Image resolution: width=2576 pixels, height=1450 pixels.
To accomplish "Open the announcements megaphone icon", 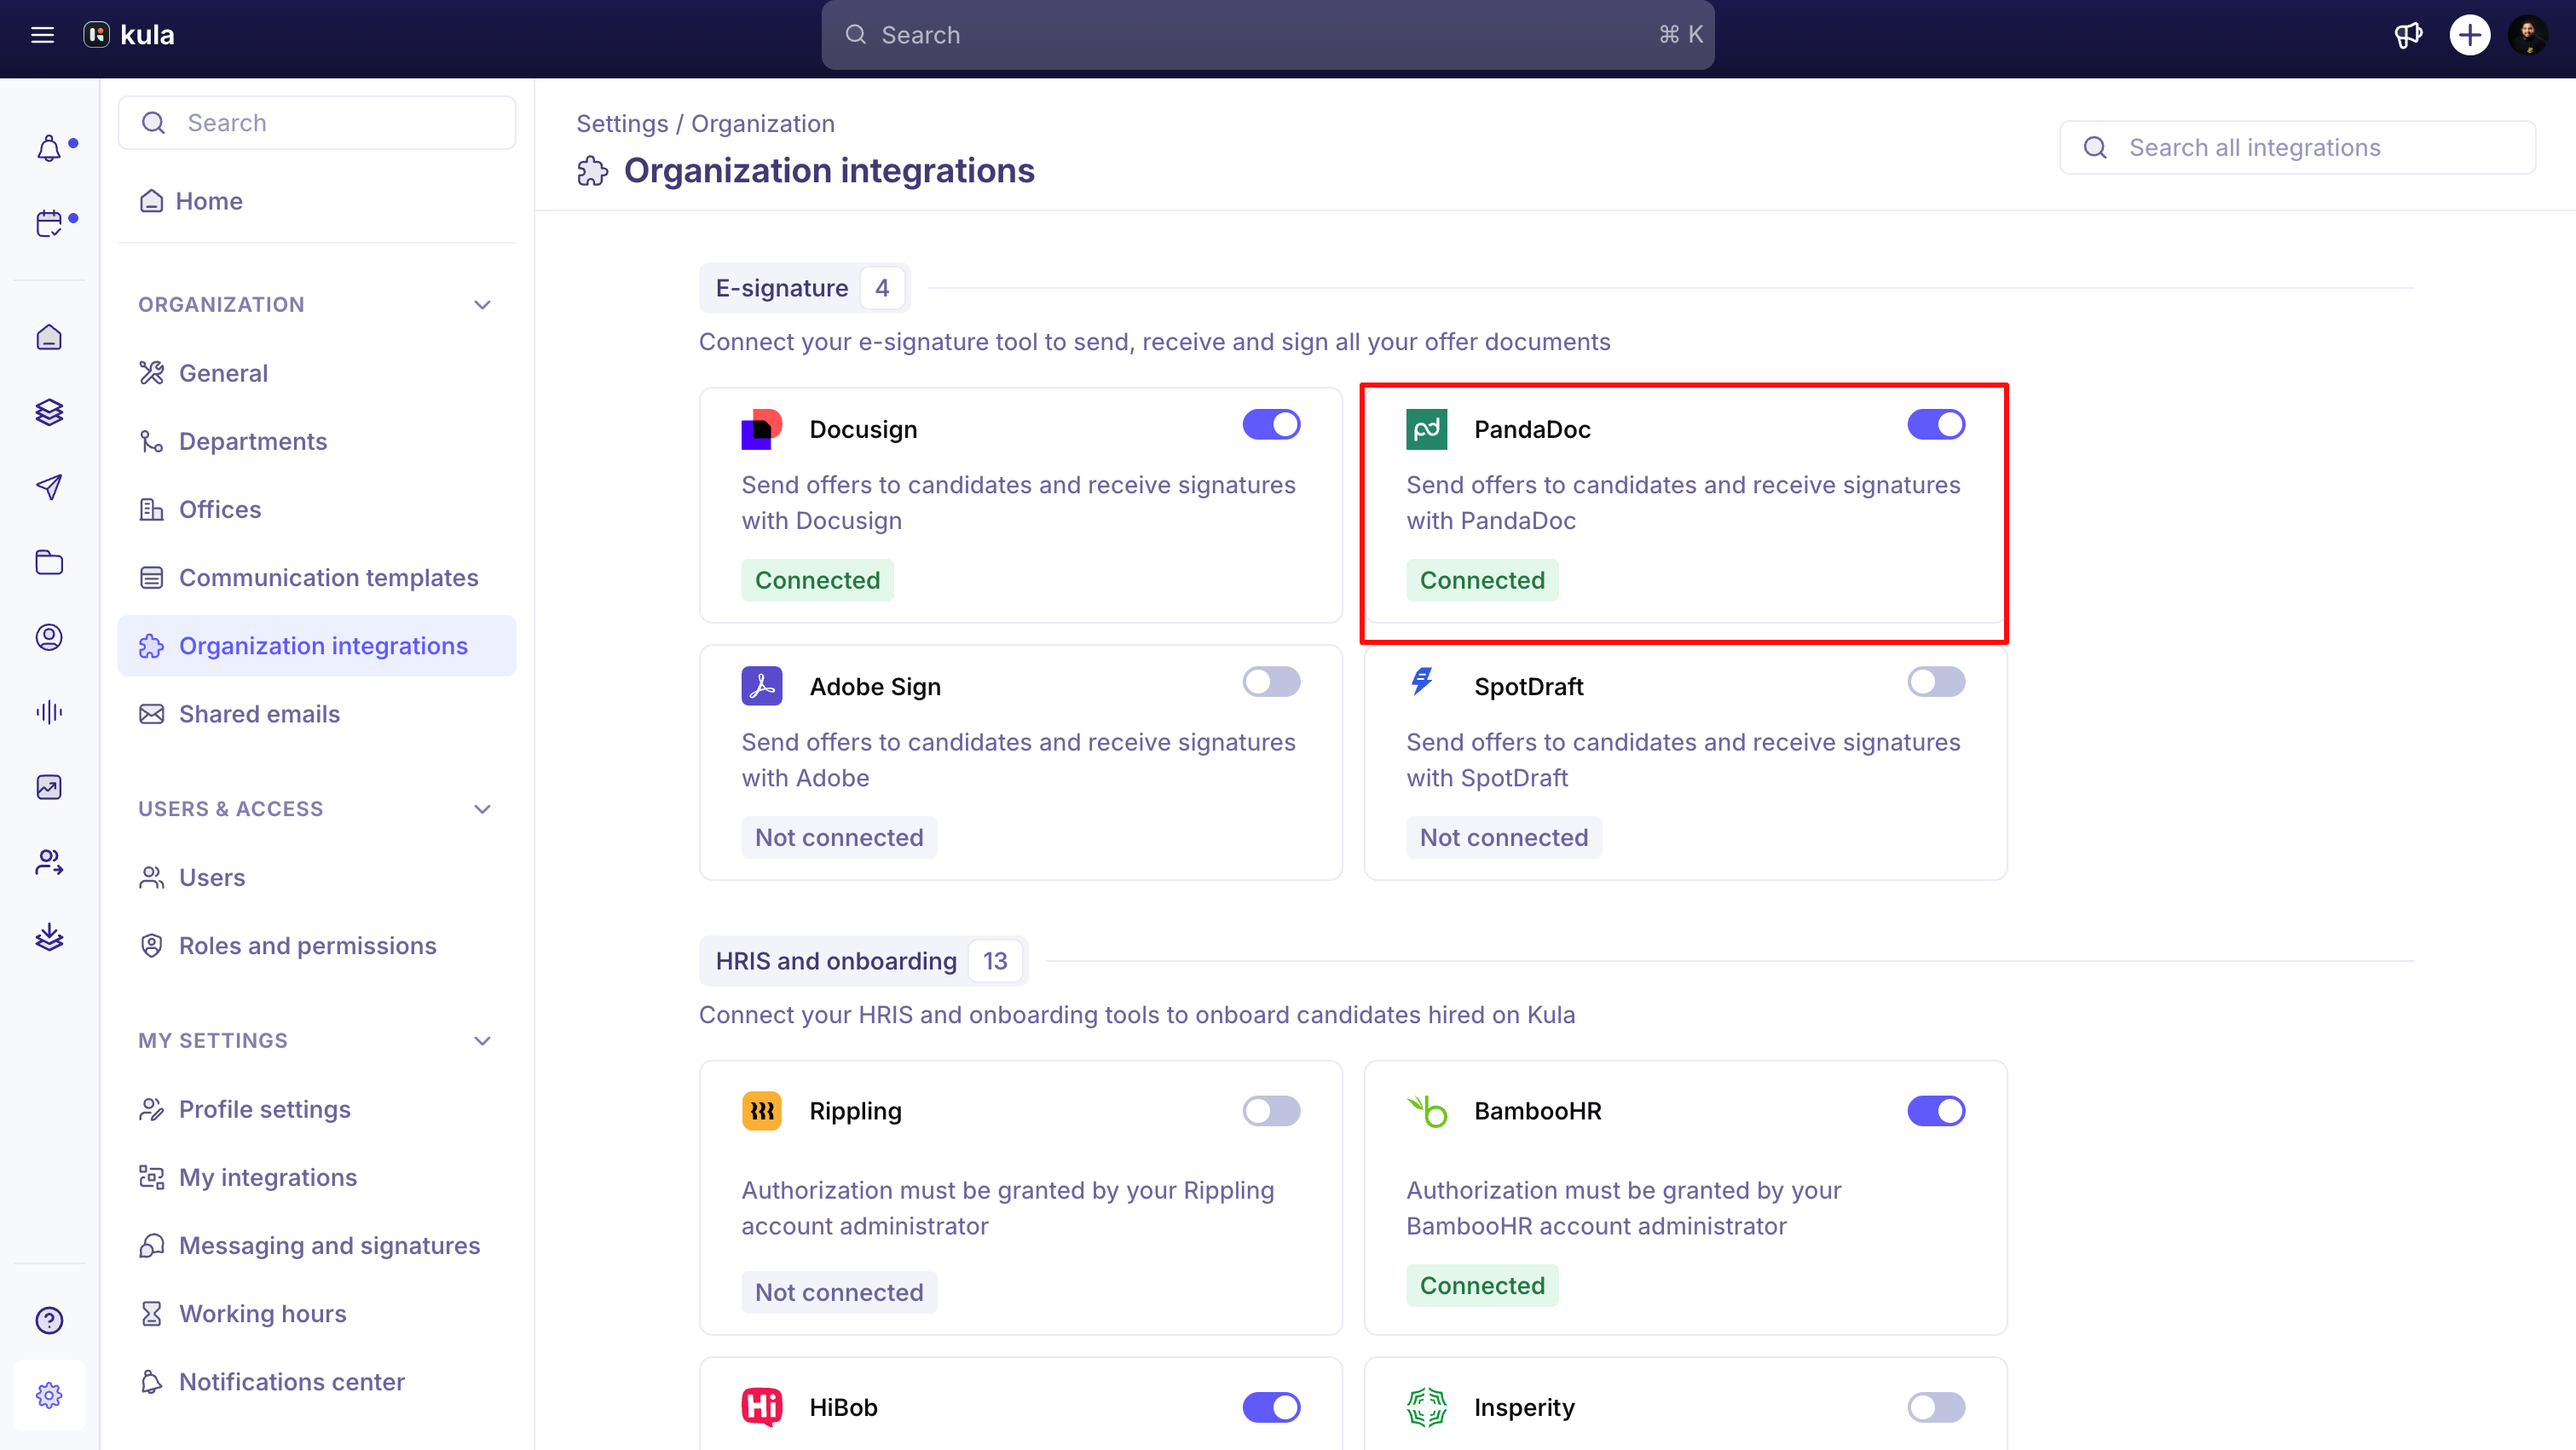I will 2408,35.
